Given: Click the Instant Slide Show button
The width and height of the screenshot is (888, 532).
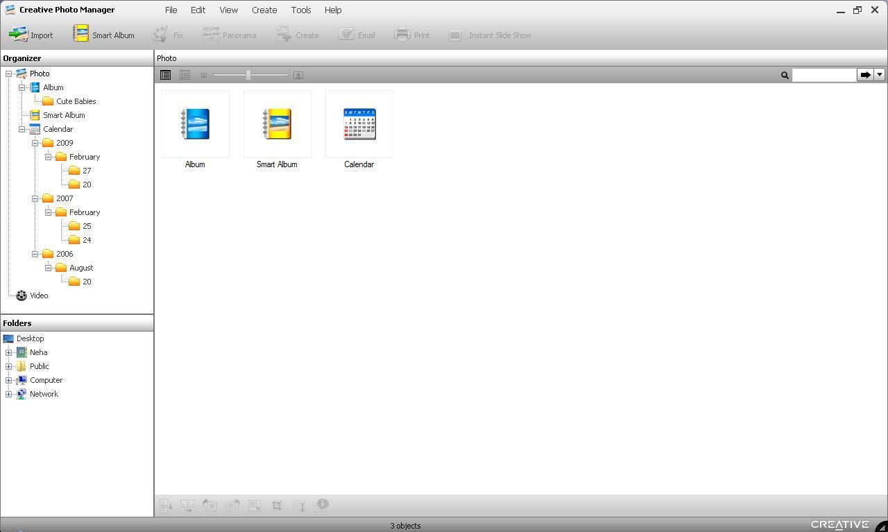Looking at the screenshot, I should pyautogui.click(x=490, y=35).
